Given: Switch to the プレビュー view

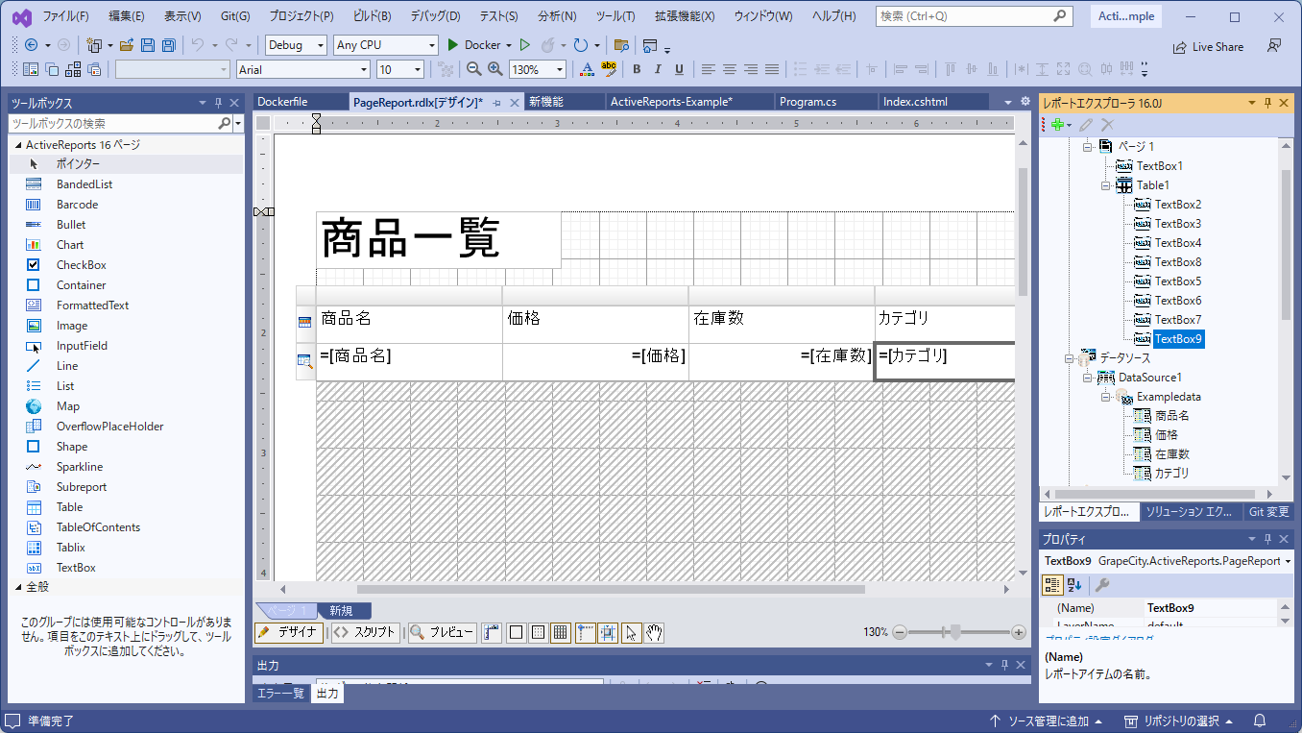Looking at the screenshot, I should [x=442, y=632].
